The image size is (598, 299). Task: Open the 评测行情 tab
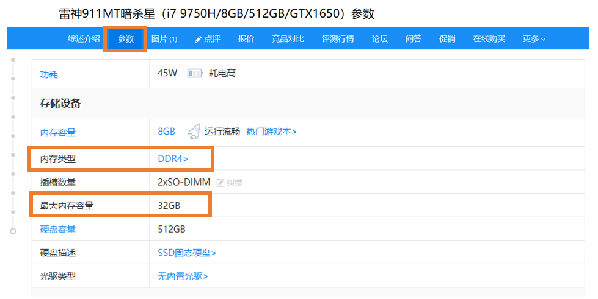point(338,39)
